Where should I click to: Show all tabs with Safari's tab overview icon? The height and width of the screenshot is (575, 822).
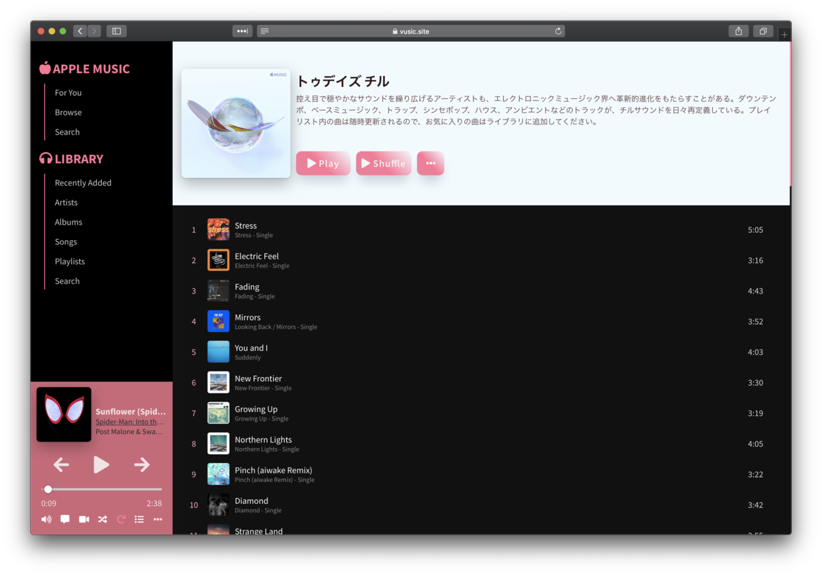point(763,31)
